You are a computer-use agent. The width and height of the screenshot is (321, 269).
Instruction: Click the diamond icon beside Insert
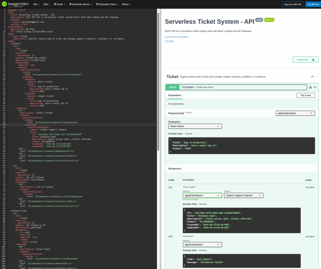tap(55, 4)
